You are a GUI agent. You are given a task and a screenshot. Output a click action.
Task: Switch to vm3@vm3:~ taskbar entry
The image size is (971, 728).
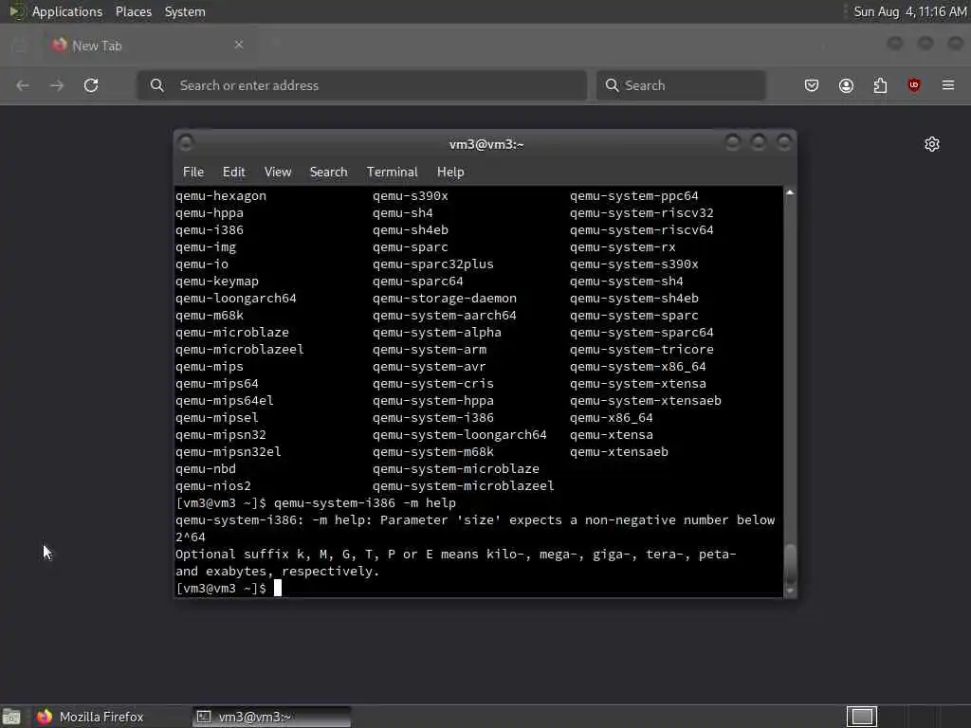pyautogui.click(x=271, y=717)
